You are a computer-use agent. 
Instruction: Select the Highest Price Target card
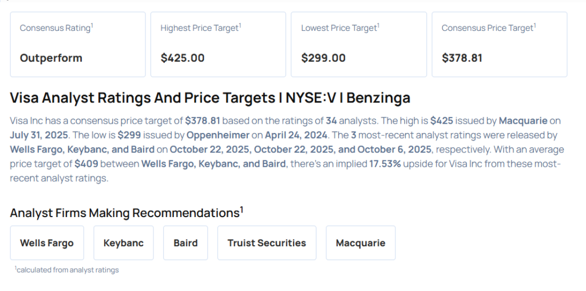coord(218,44)
